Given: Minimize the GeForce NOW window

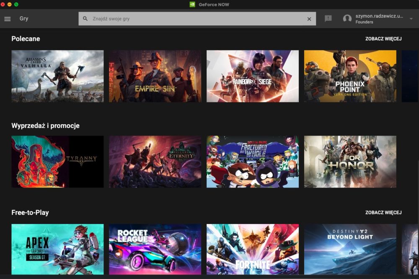Looking at the screenshot, I should 9,4.
